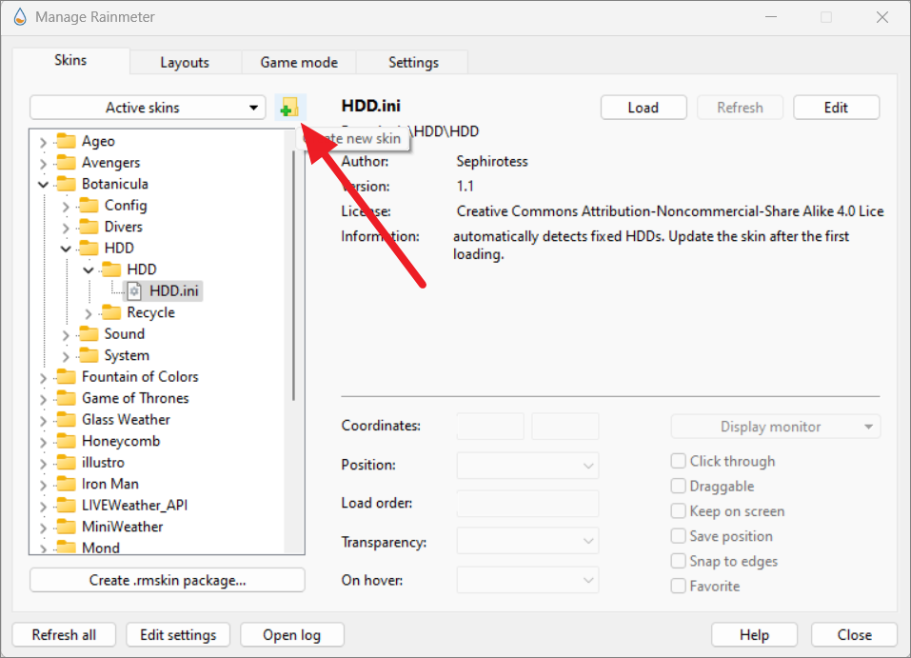Click the inner HDD subfolder label
Screen dimensions: 911x658
click(x=142, y=269)
